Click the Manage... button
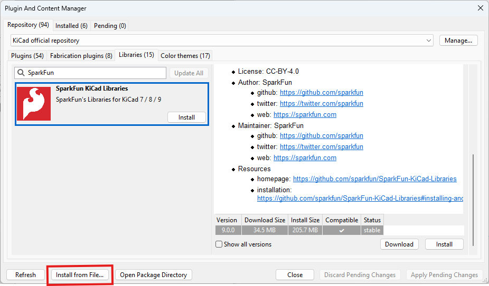 coord(458,41)
